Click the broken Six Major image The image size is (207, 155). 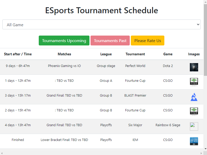point(194,126)
